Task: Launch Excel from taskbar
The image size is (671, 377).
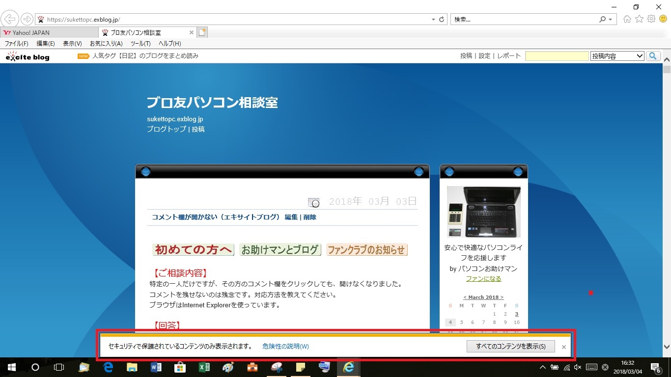Action: (204, 367)
